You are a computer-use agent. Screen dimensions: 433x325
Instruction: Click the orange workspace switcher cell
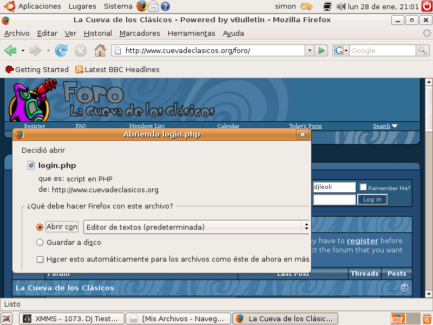tap(398, 318)
